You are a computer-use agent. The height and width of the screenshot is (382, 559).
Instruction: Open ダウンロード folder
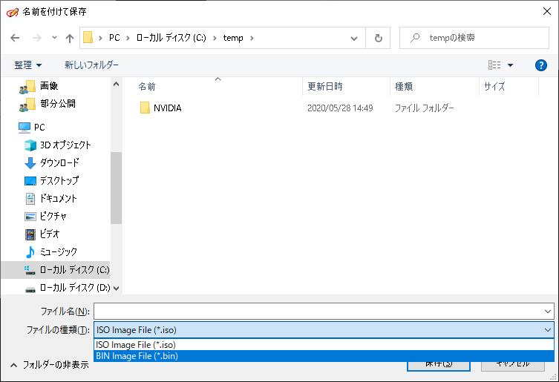59,163
